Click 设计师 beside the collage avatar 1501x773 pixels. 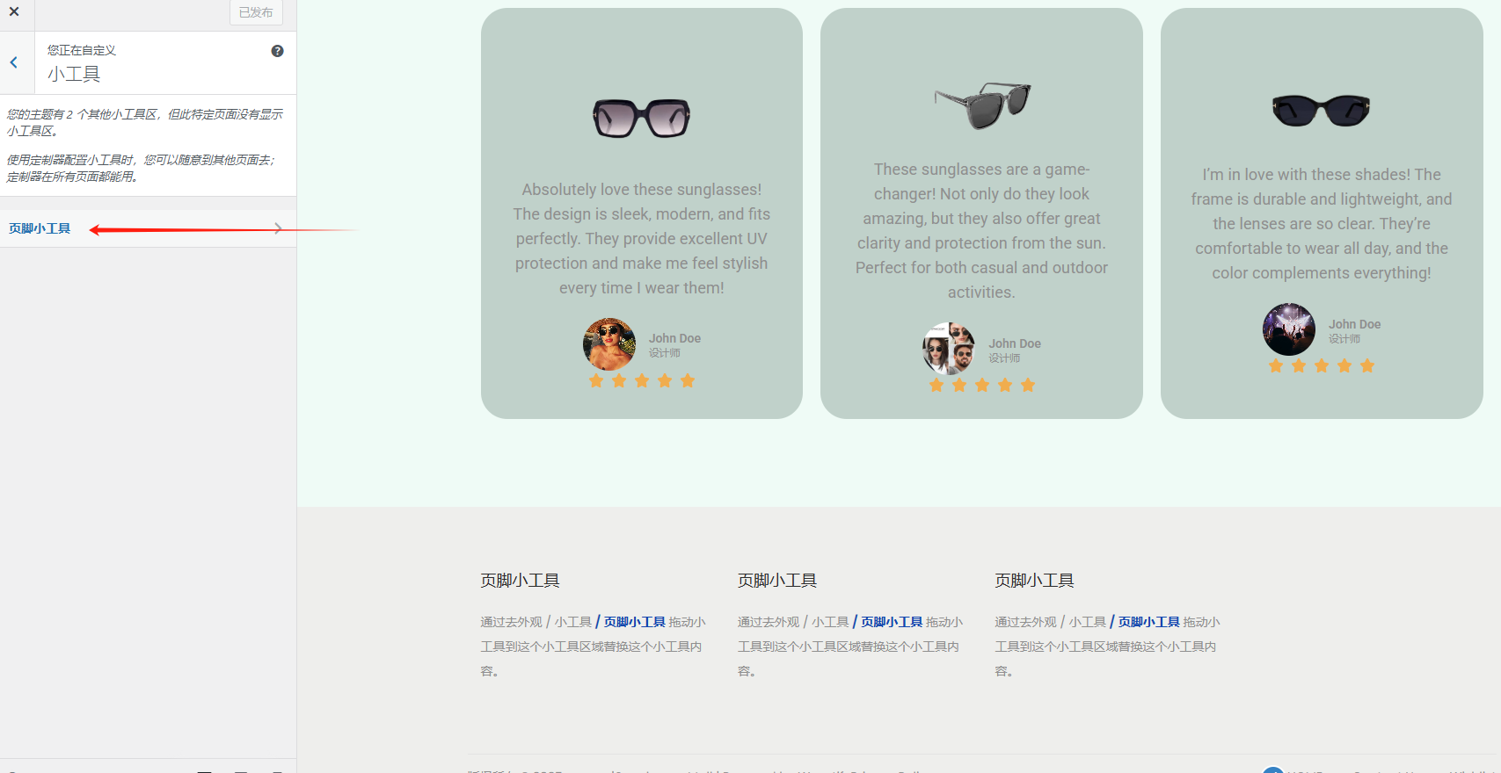click(x=1004, y=358)
